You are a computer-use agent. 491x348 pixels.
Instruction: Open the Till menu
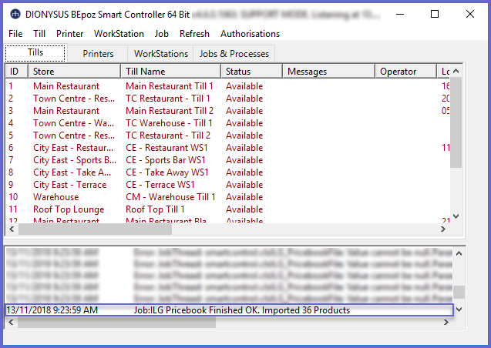(x=39, y=34)
